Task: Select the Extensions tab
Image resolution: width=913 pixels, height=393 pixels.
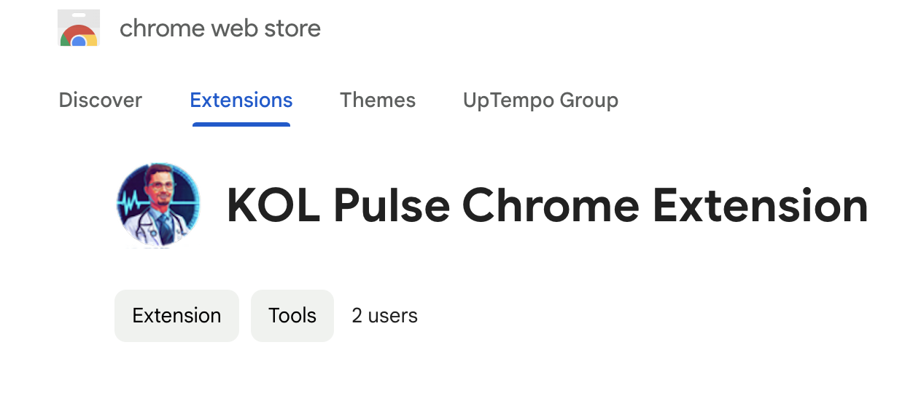Action: pos(241,100)
